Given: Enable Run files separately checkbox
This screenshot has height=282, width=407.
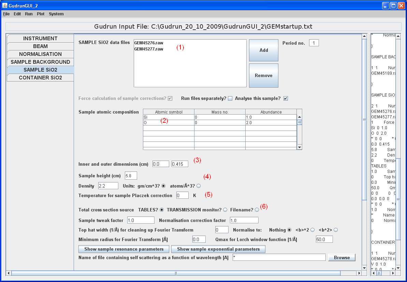Looking at the screenshot, I should coord(230,99).
